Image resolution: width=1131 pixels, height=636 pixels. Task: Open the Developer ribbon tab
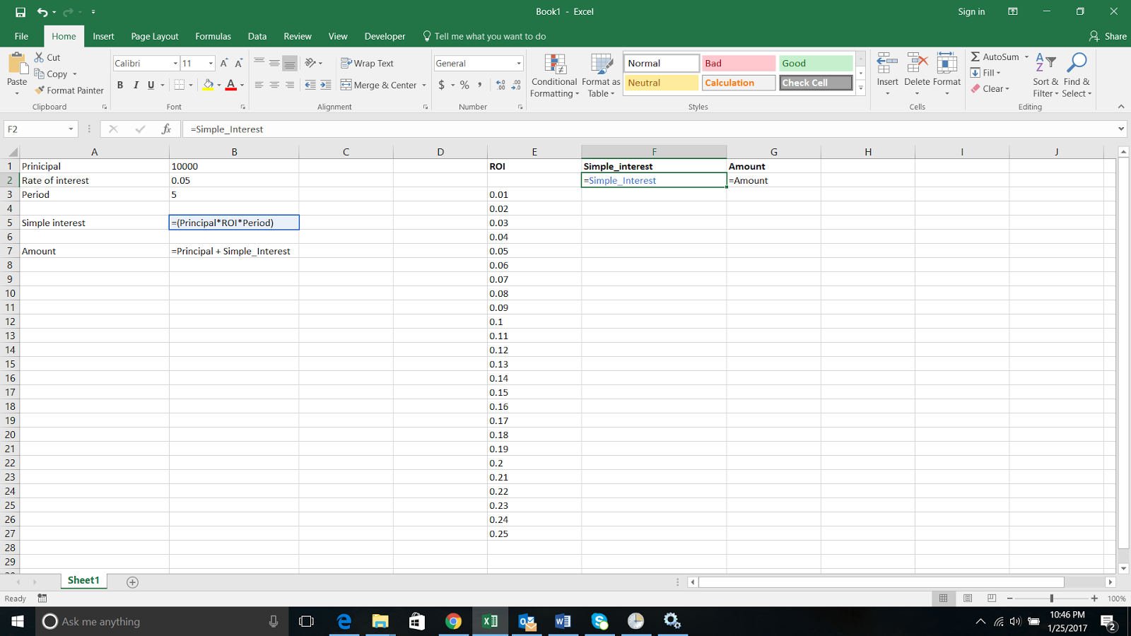coord(385,36)
